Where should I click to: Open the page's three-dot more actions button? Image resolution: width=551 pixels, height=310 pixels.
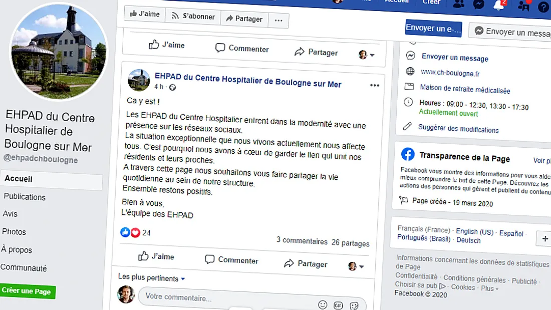(279, 21)
